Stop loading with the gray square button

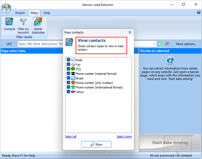(167, 44)
